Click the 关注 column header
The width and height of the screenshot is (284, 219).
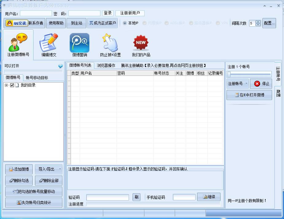(181, 73)
